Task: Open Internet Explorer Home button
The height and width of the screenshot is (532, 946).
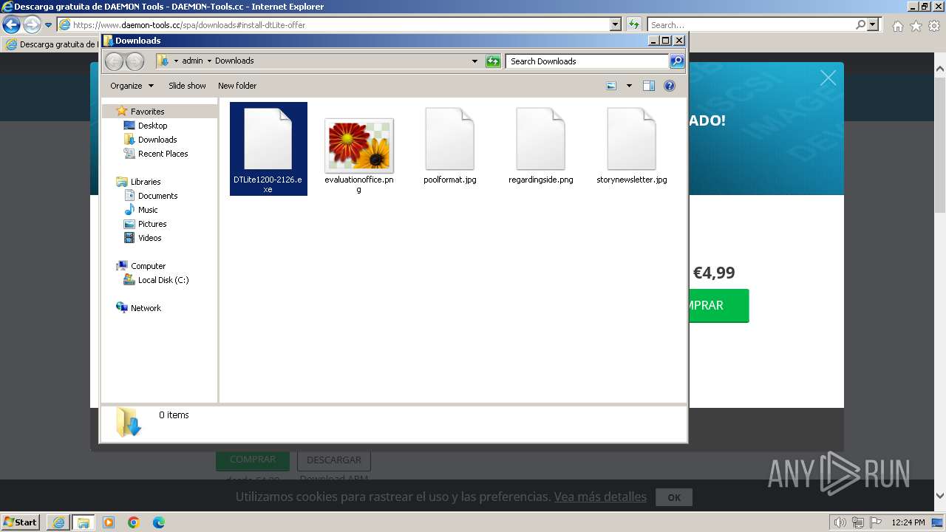Action: [897, 25]
